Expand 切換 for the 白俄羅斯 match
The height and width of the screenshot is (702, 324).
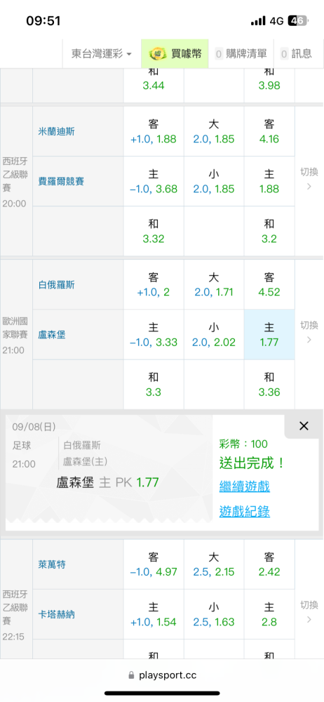click(x=309, y=332)
